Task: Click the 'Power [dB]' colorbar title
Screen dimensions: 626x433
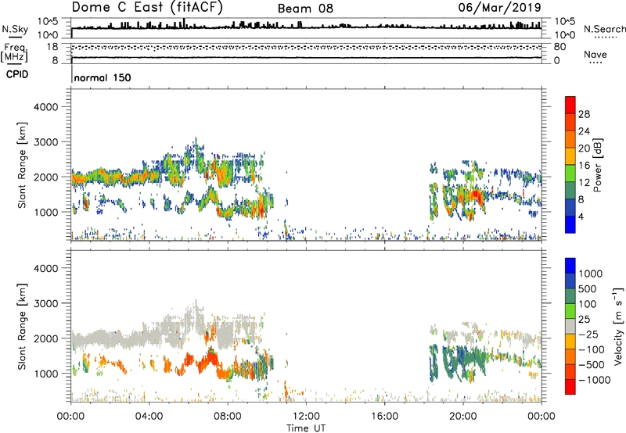Action: [597, 165]
